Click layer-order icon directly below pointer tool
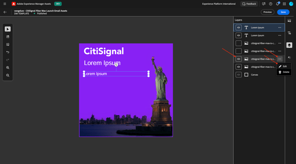296x164 pixels. pos(8,37)
